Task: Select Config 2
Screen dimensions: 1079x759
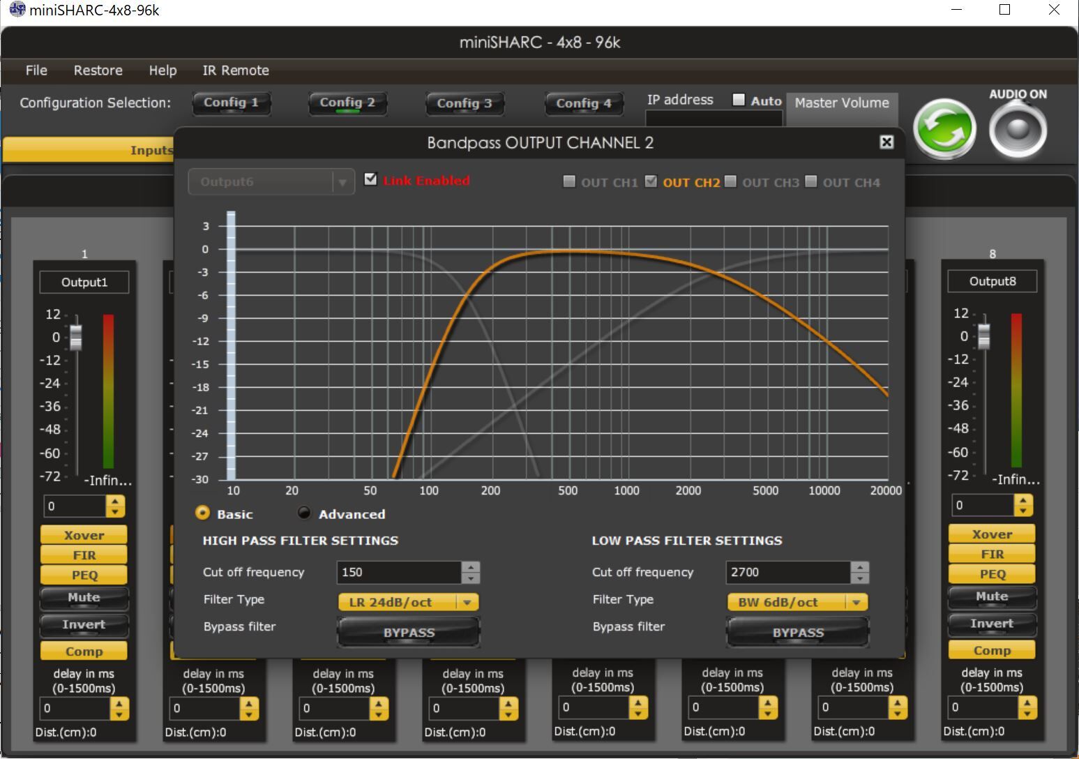Action: click(347, 103)
